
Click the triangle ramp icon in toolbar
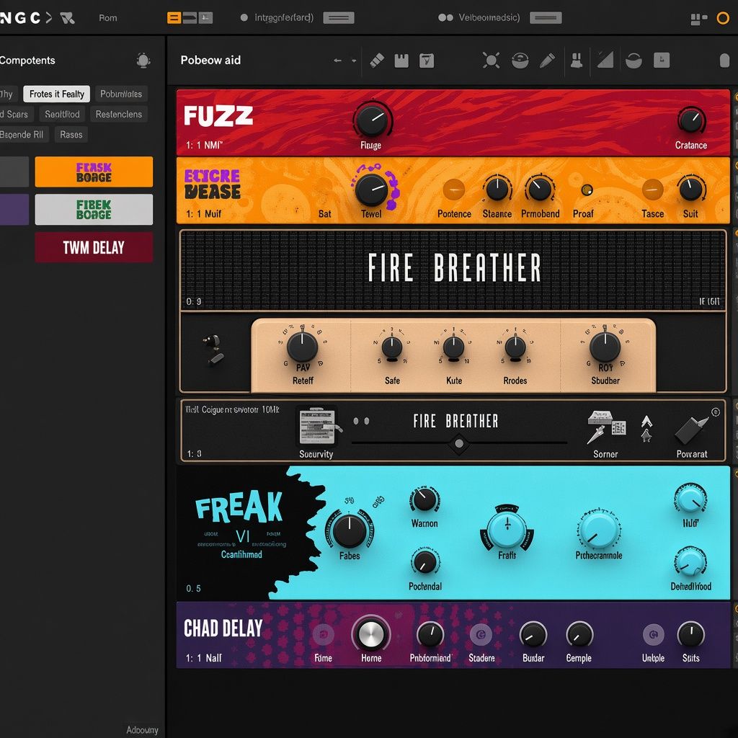(605, 60)
